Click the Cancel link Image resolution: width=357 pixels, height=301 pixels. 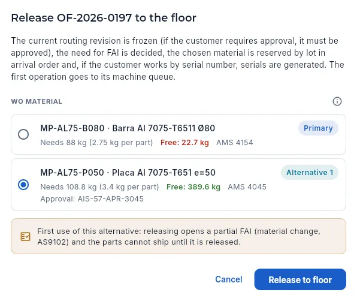pyautogui.click(x=229, y=279)
